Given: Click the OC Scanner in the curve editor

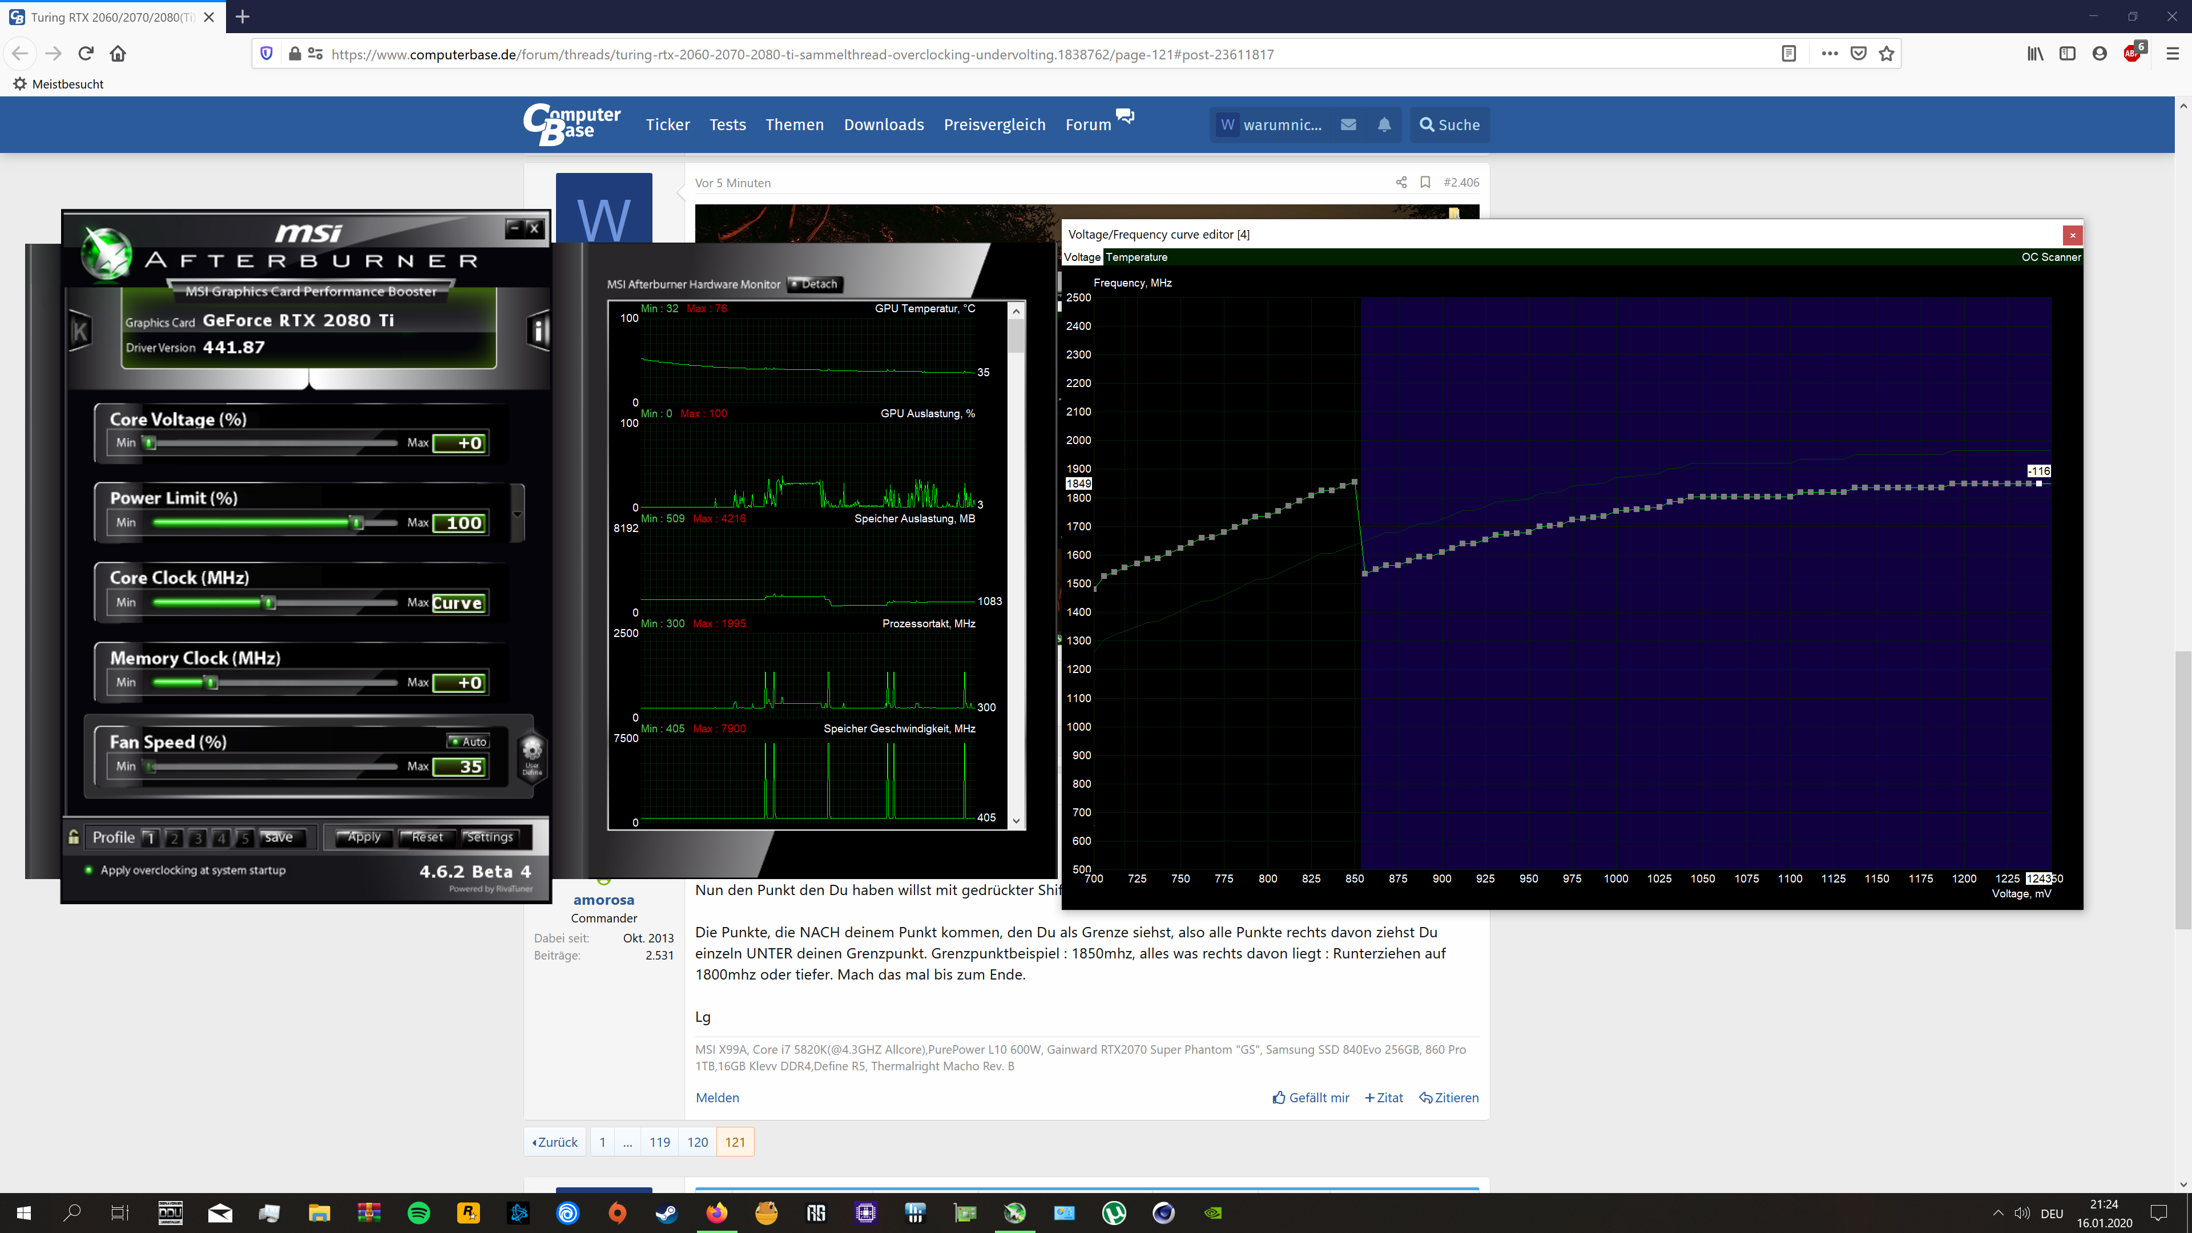Looking at the screenshot, I should [x=2051, y=257].
